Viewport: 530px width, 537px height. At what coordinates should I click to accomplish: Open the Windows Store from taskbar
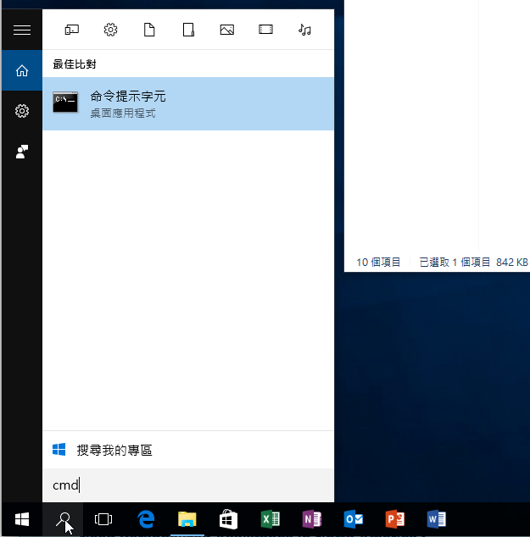228,519
